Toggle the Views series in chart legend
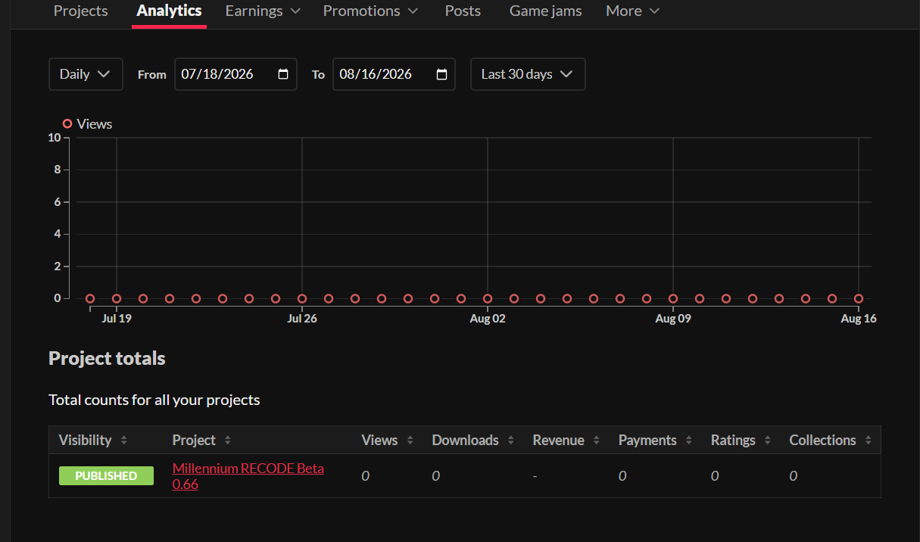This screenshot has width=920, height=542. coord(87,124)
